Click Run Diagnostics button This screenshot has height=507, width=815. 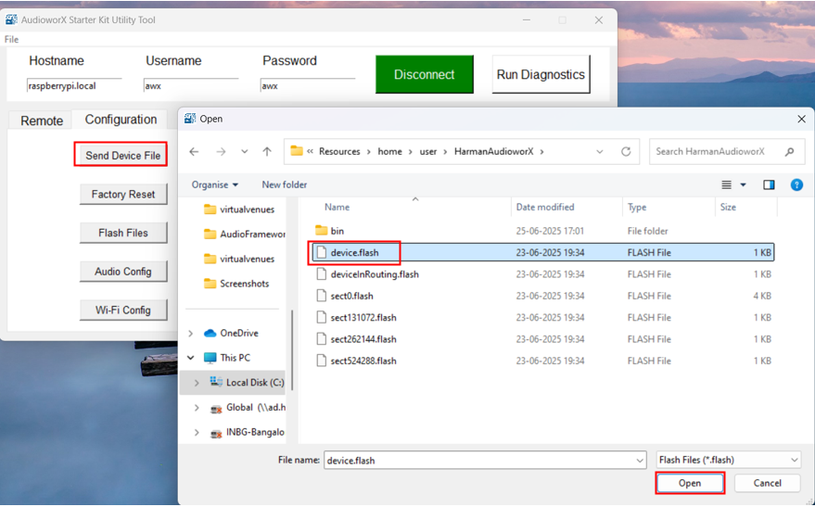[x=541, y=74]
